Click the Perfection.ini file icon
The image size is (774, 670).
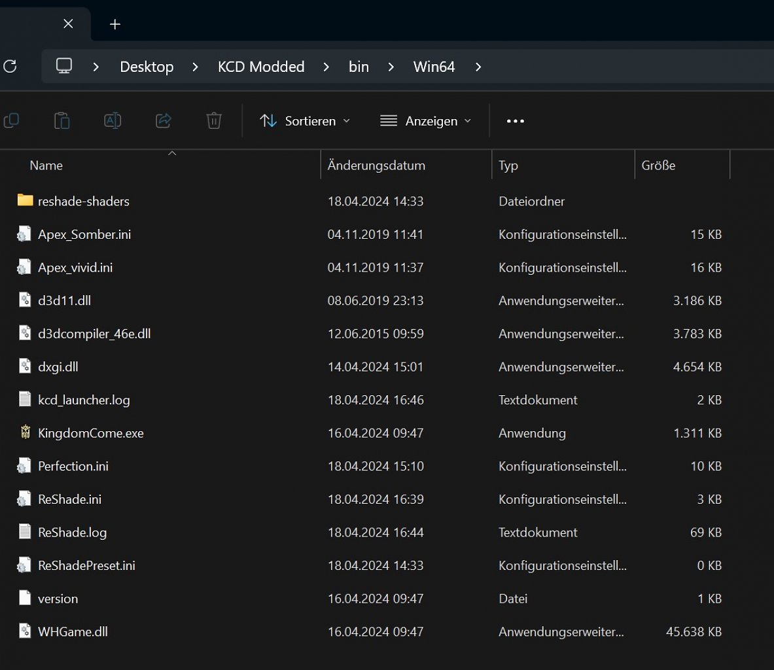point(24,465)
